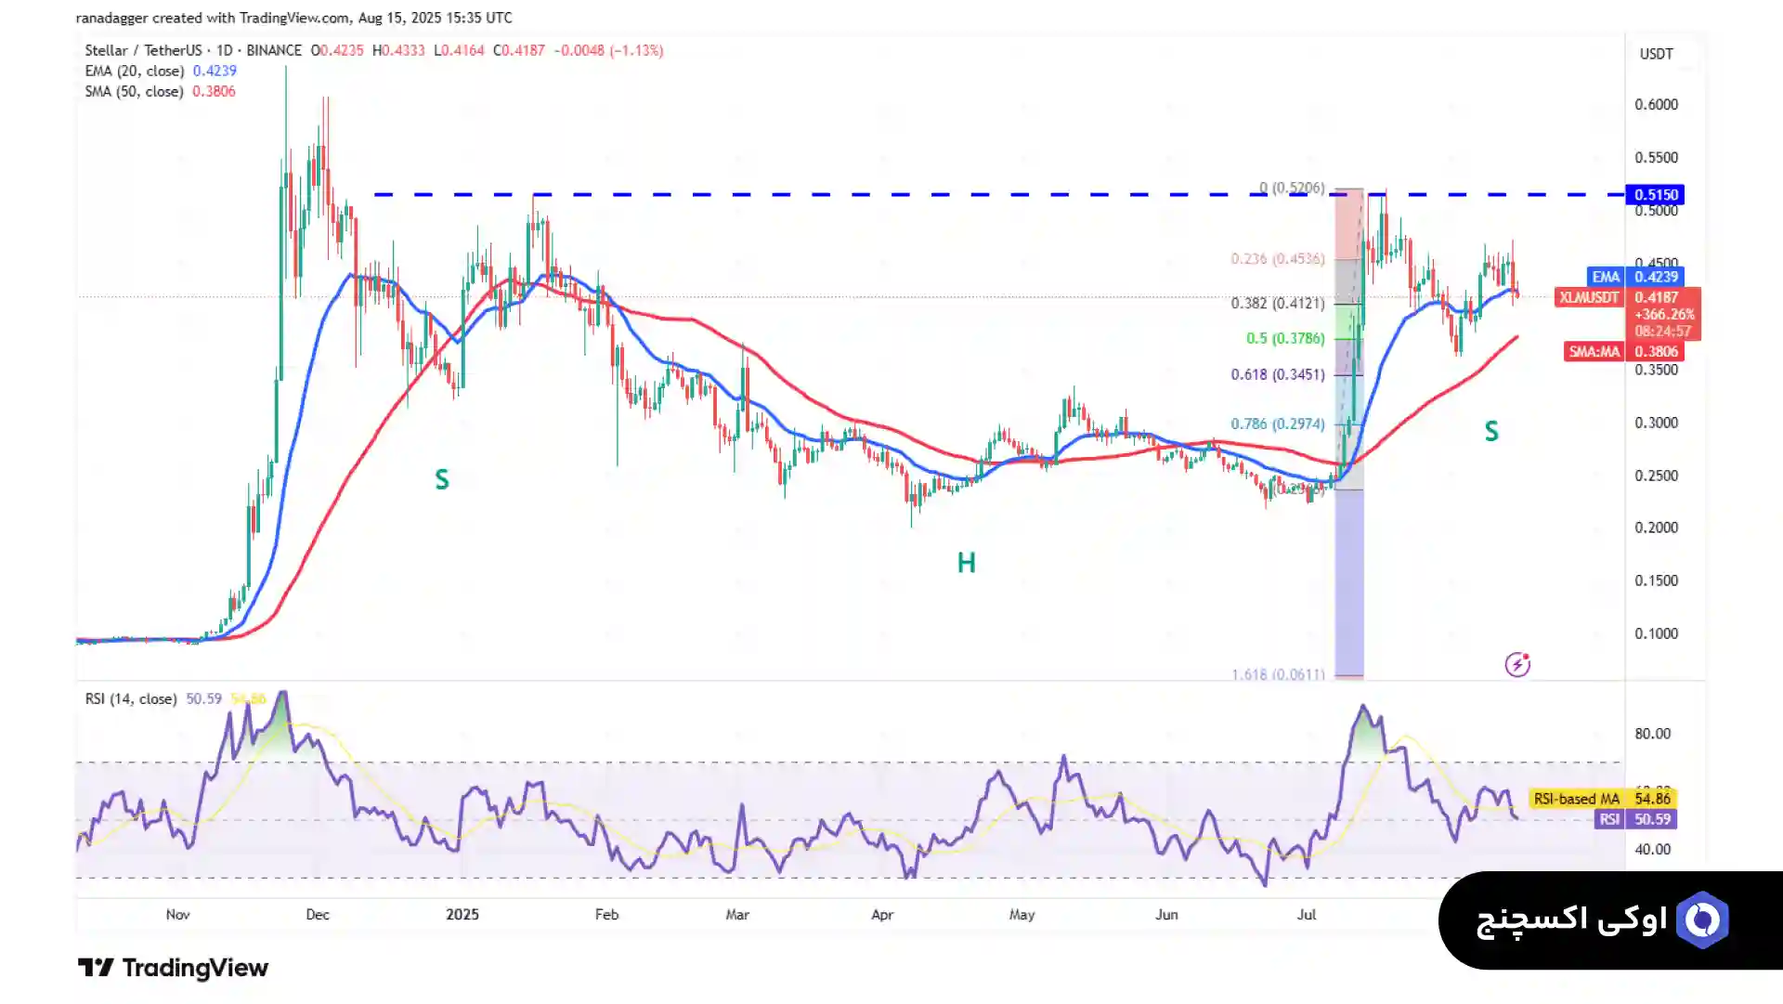Select the RSI (14, close) legend
The height and width of the screenshot is (1004, 1783).
click(x=130, y=699)
